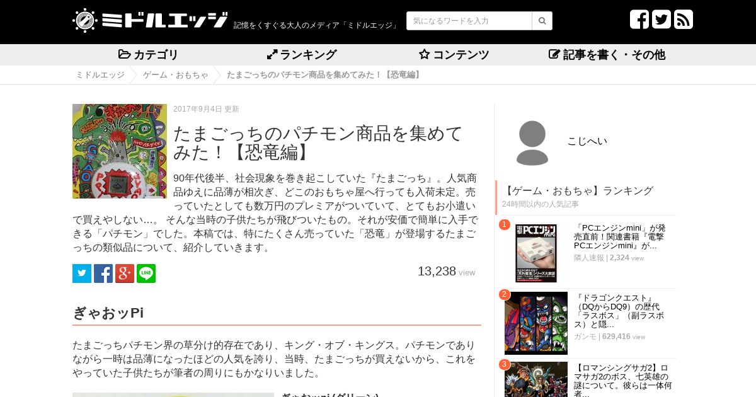Open 「PCエンジンmini」が発売直前 article link
Viewport: 756px width, 397px height.
(x=620, y=237)
